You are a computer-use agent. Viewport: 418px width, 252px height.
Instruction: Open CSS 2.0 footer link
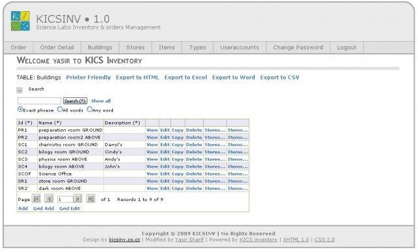[x=325, y=240]
